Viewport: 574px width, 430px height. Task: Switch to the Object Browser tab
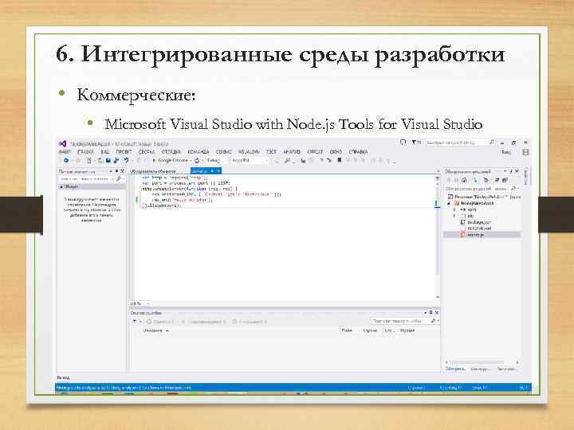tap(153, 171)
